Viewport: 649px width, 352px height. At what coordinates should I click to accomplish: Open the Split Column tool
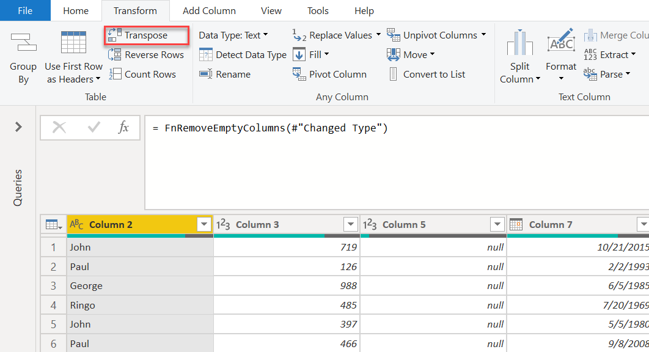tap(520, 56)
